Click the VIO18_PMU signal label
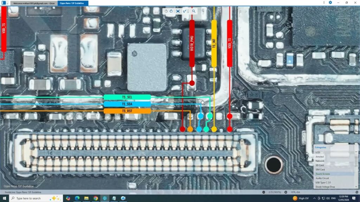The image size is (360, 202). pyautogui.click(x=192, y=43)
